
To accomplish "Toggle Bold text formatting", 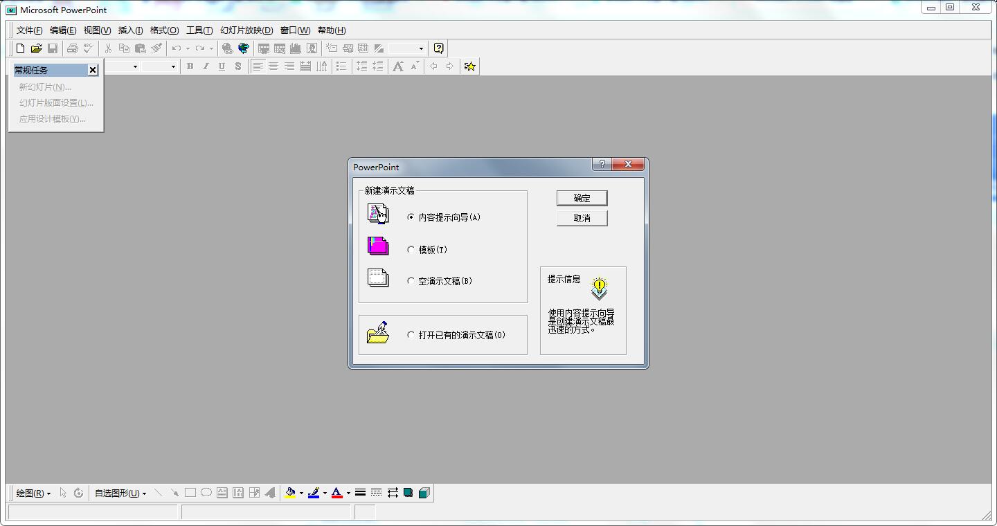I will point(190,66).
